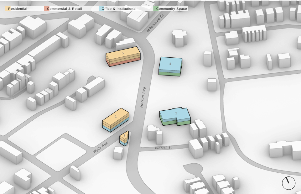Screen dimensions: 301x194
Task: Click the Residential legend color swatch
Action: click(x=8, y=9)
